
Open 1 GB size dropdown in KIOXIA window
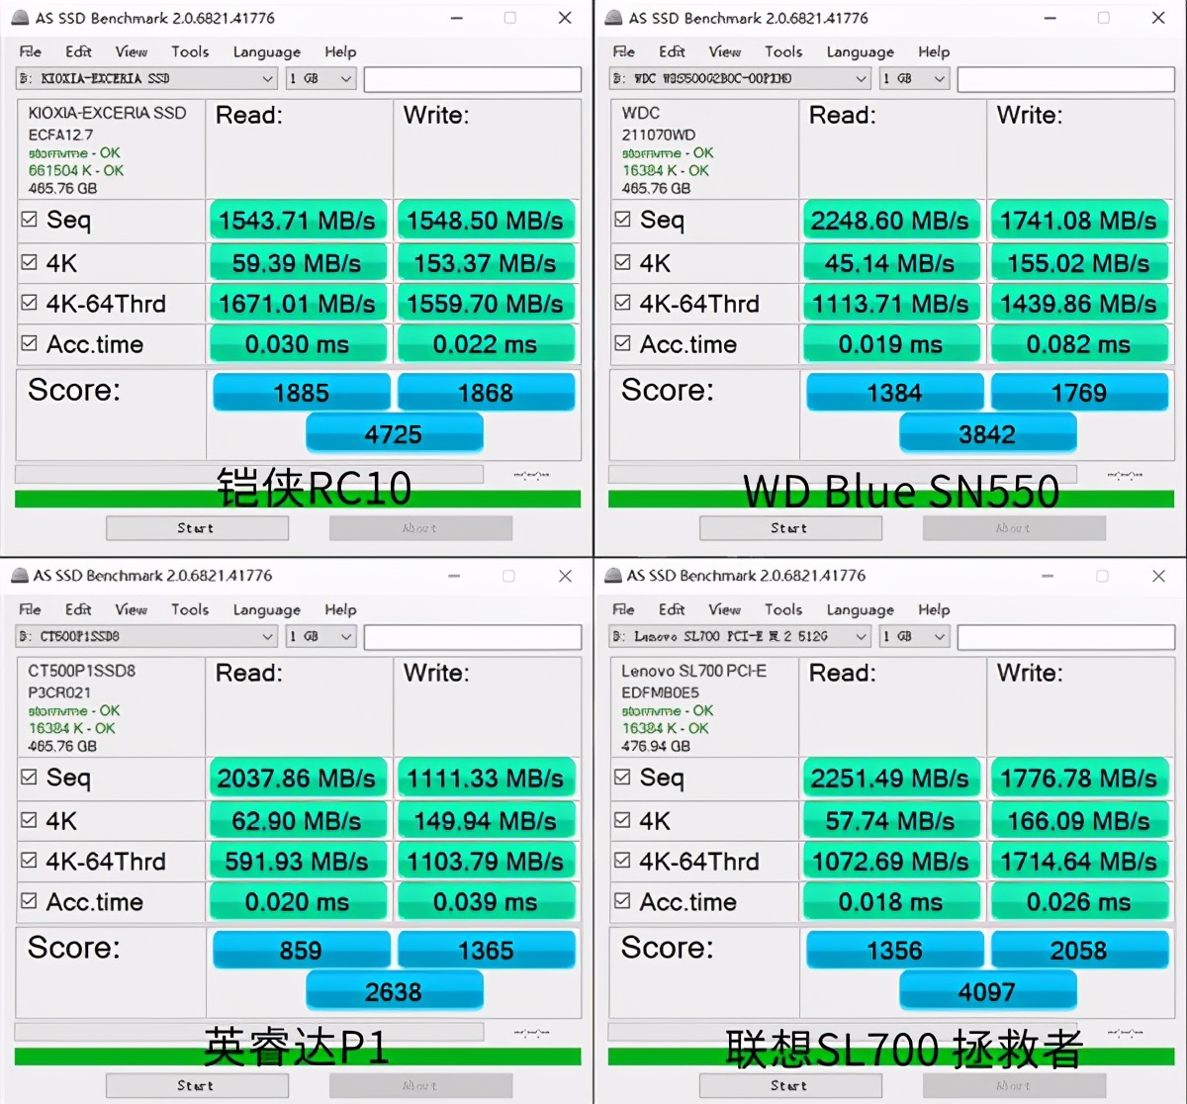320,78
